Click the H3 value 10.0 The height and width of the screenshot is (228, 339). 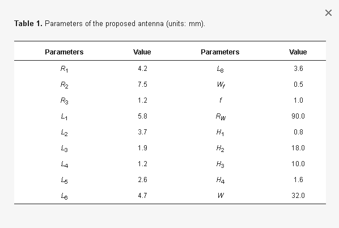(298, 164)
